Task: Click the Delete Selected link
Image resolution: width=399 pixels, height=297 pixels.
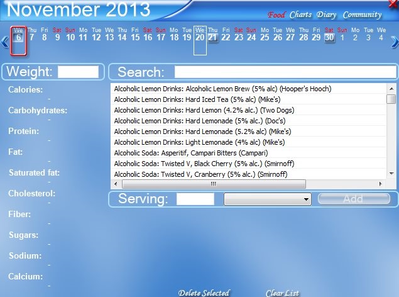Action: [204, 293]
